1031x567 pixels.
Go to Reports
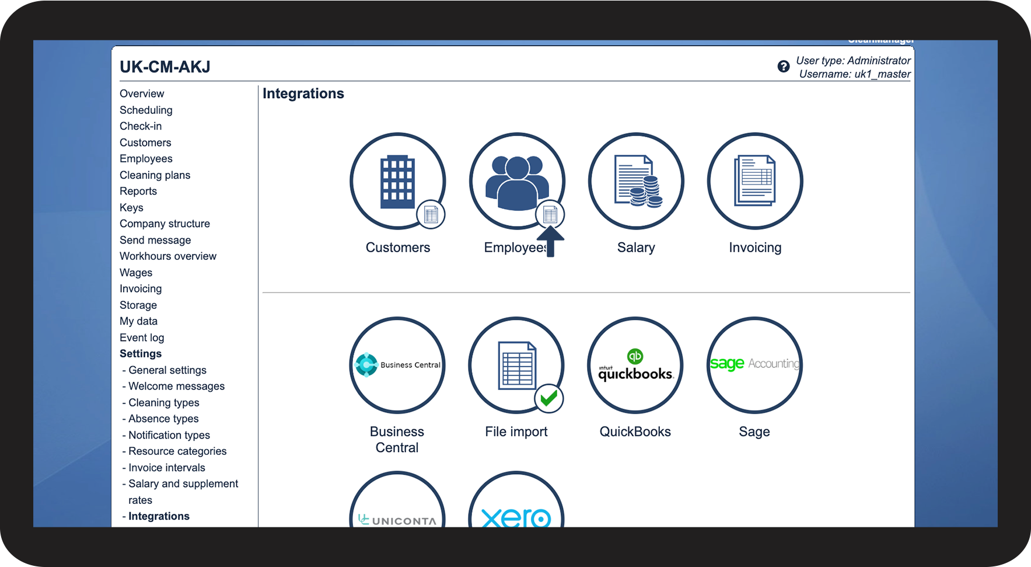(138, 191)
